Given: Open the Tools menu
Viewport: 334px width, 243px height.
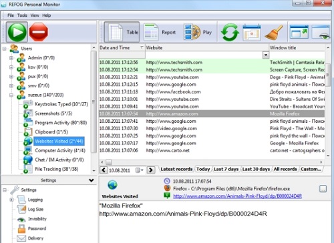Looking at the screenshot, I should pos(22,15).
